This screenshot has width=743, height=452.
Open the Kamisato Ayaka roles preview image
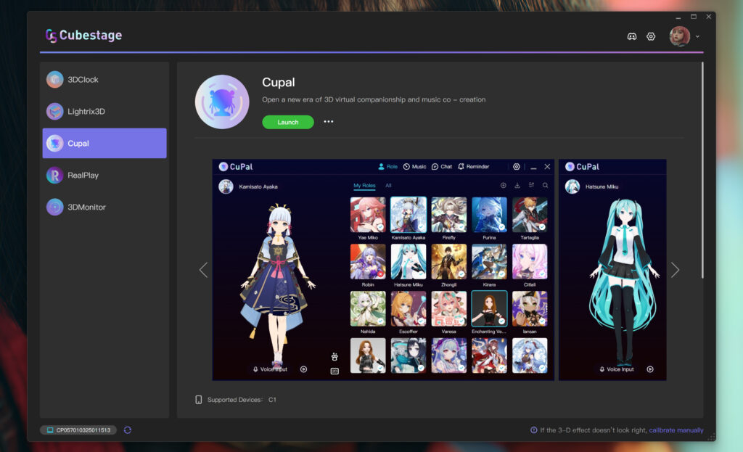(x=383, y=270)
